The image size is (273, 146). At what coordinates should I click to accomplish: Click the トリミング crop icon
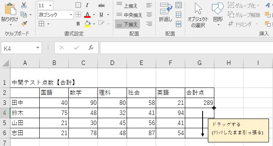point(231,24)
